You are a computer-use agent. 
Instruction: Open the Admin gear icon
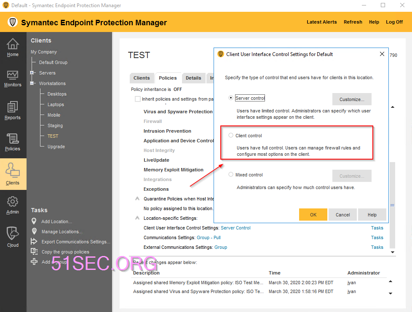pyautogui.click(x=13, y=202)
